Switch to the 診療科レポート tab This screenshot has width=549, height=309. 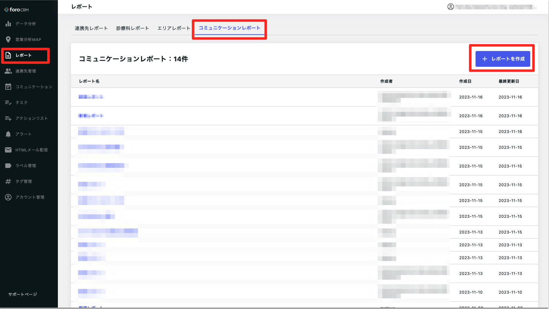point(133,28)
